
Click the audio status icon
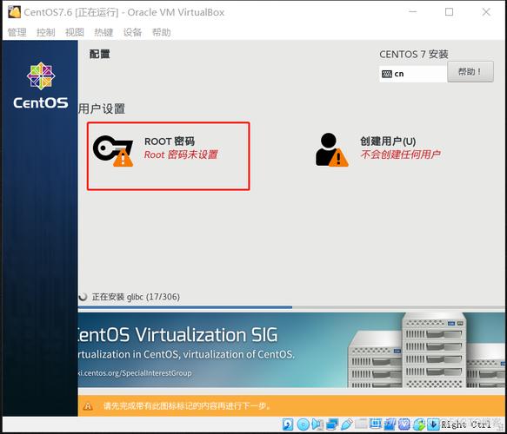coord(317,424)
